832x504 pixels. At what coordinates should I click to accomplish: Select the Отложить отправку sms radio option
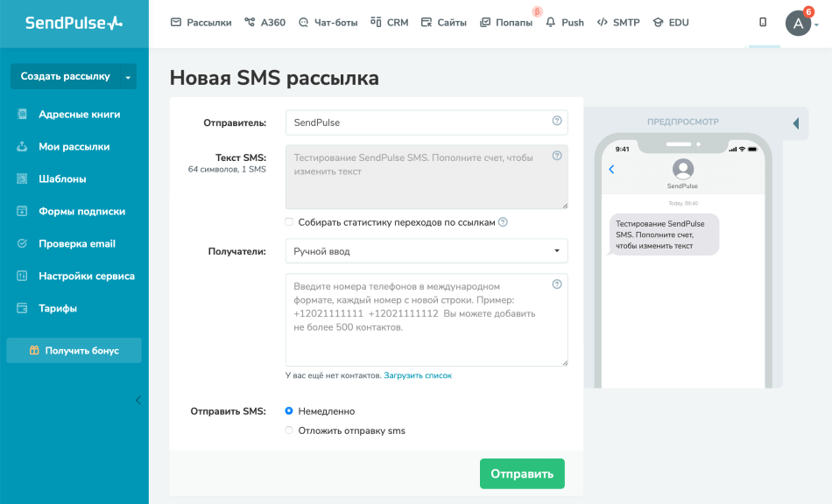(x=289, y=430)
